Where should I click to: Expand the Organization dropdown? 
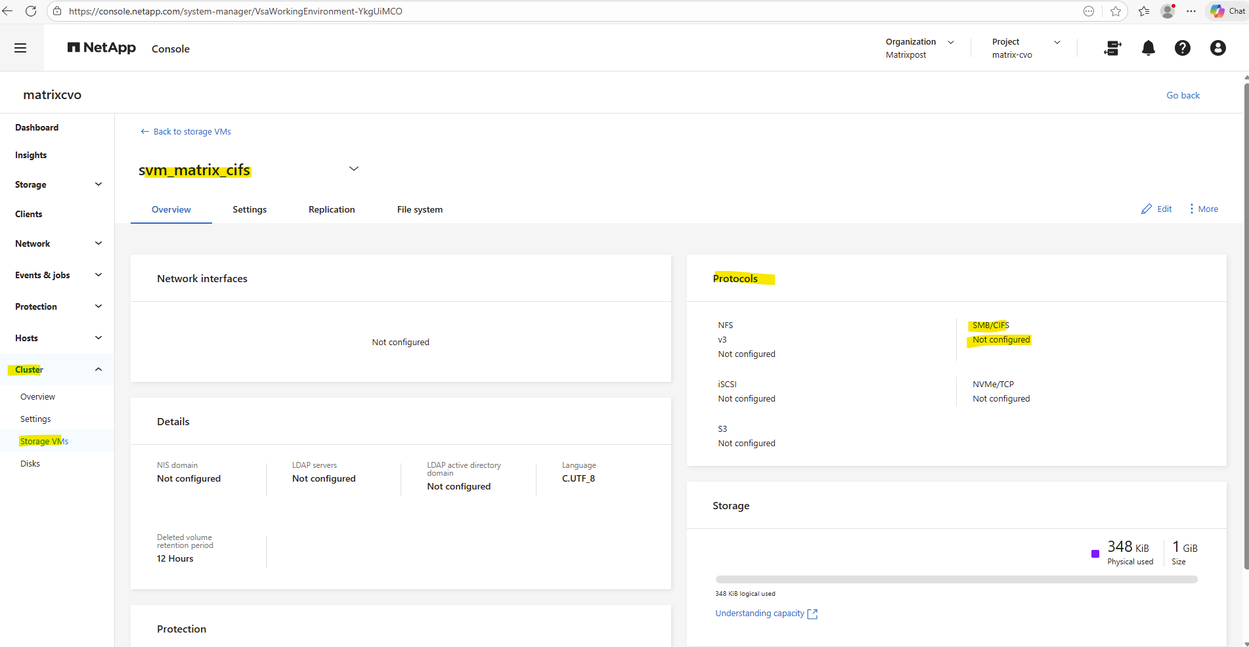pyautogui.click(x=950, y=42)
